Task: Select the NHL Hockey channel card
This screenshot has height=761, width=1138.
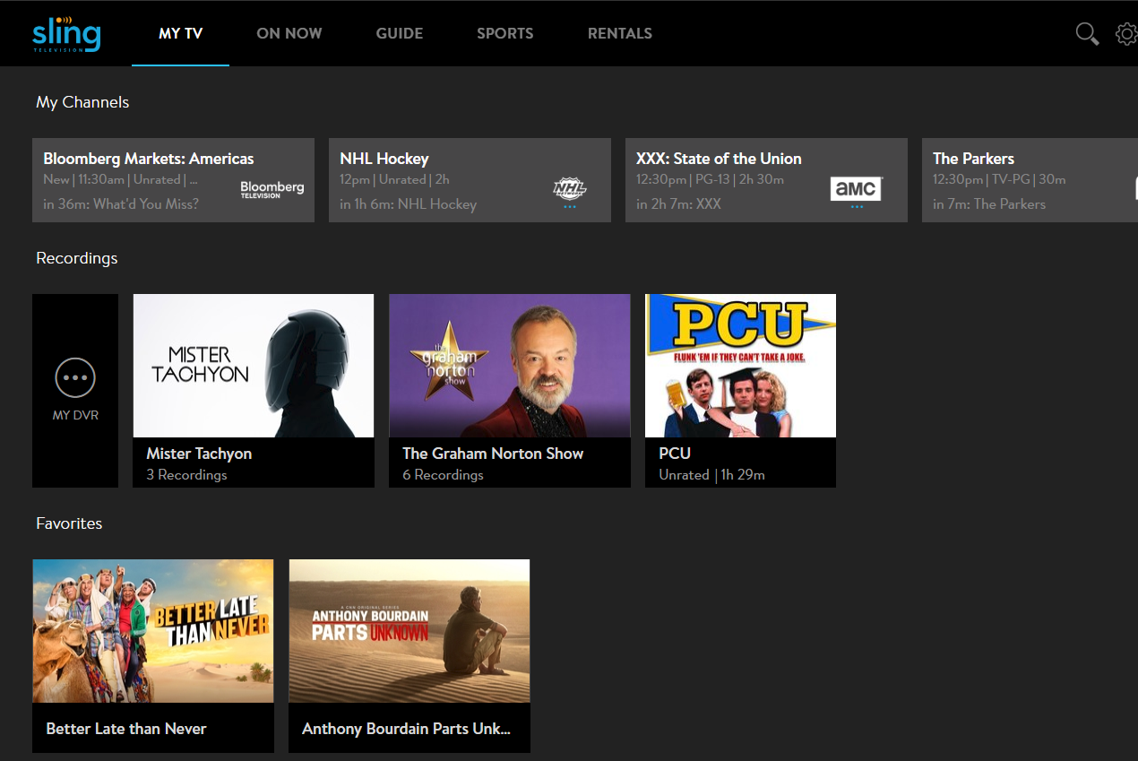Action: [x=470, y=180]
